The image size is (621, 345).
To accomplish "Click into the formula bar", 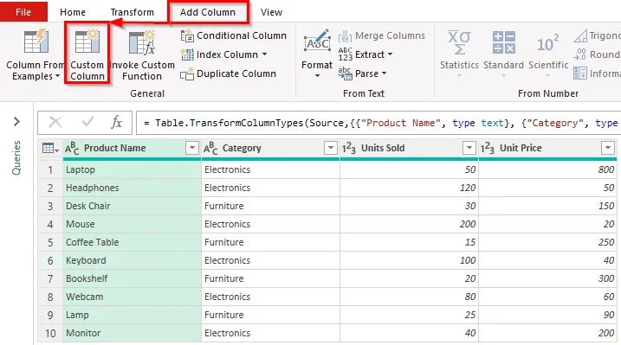I will (x=378, y=123).
